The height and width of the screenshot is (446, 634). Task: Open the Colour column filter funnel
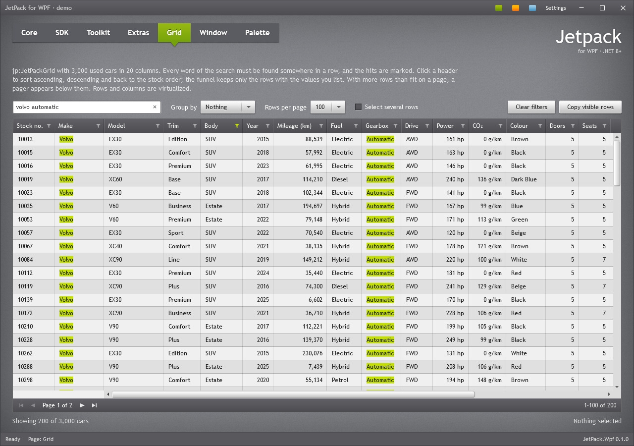click(x=540, y=126)
